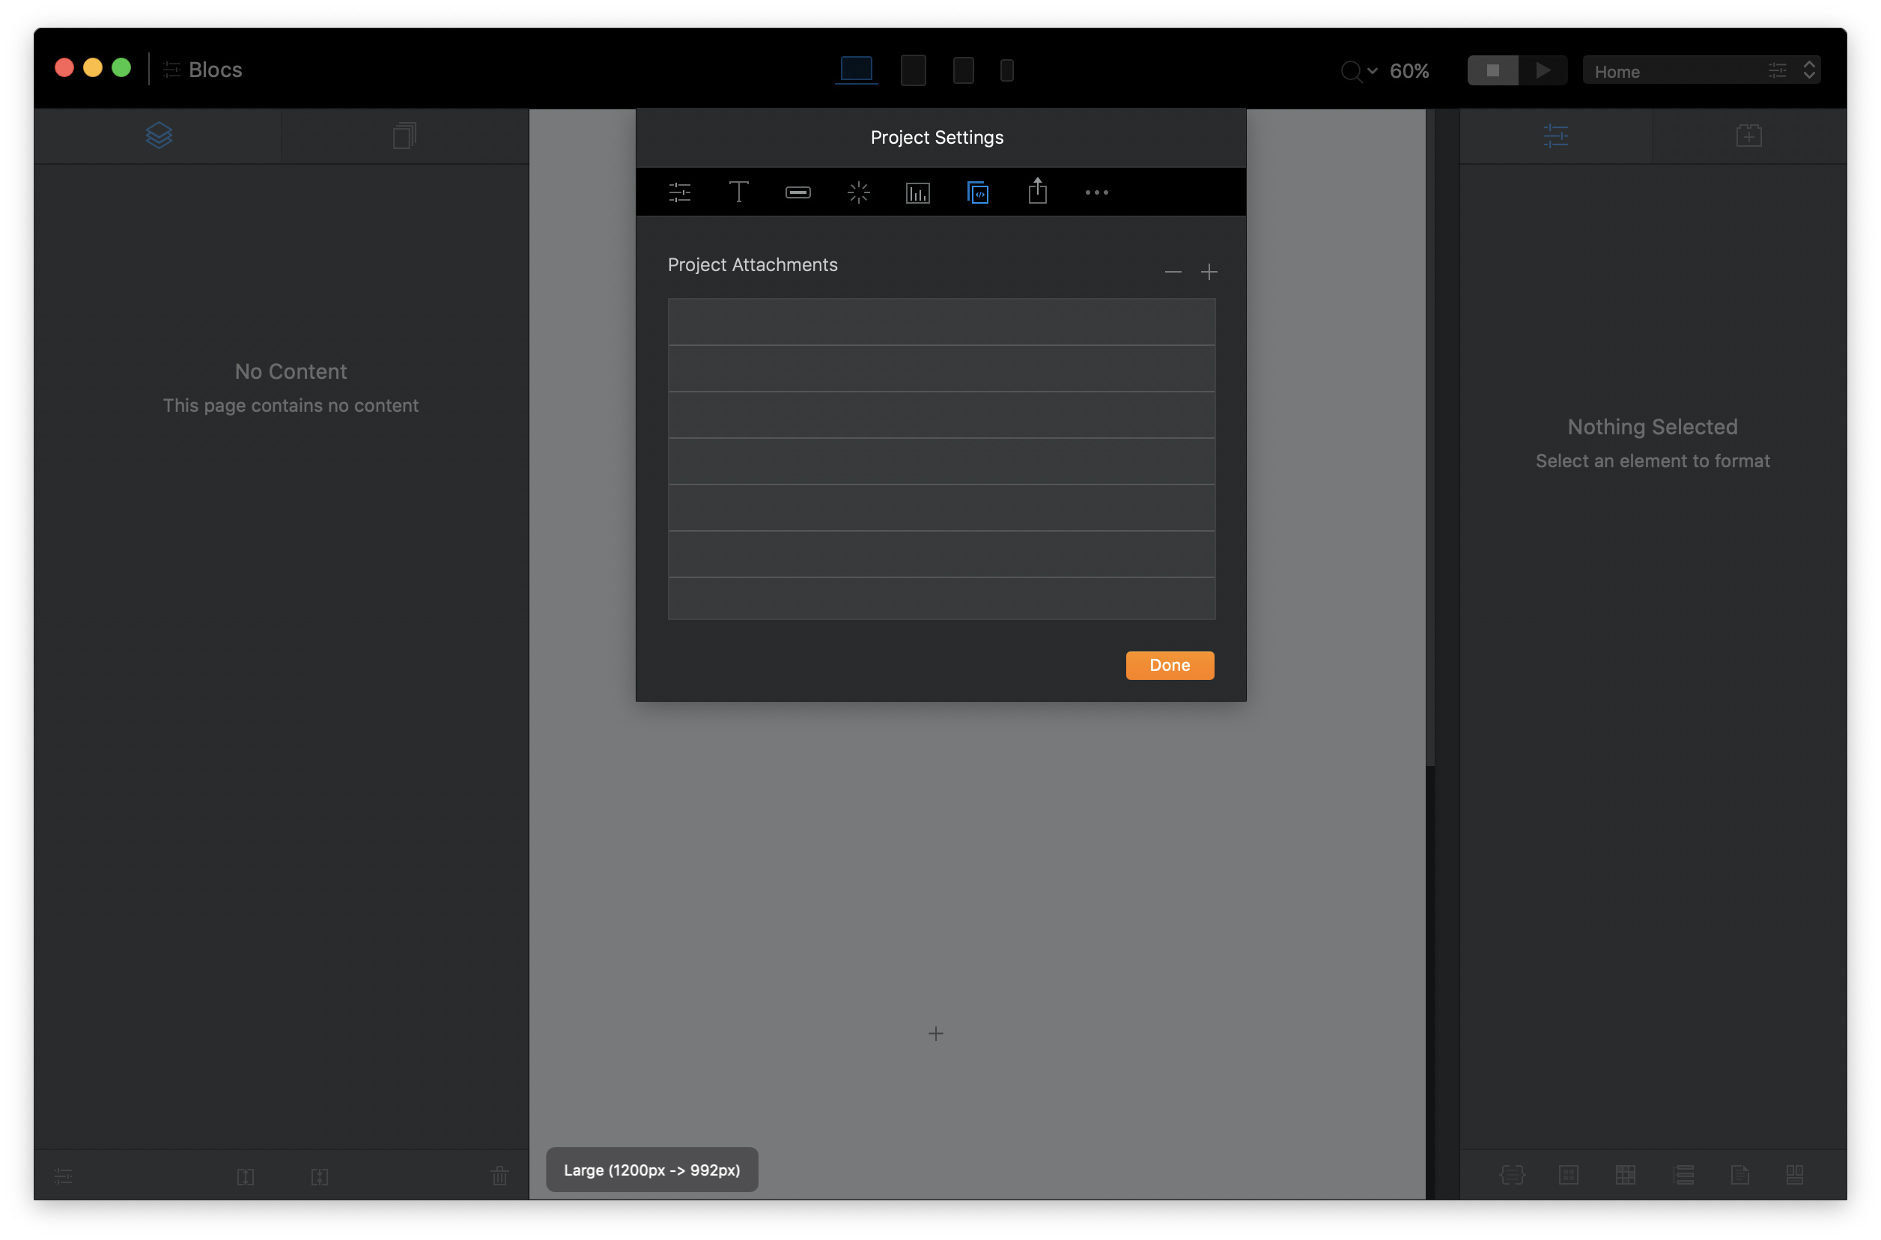Click the page document icon in right footer
Viewport: 1881px width, 1240px height.
coord(1739,1175)
